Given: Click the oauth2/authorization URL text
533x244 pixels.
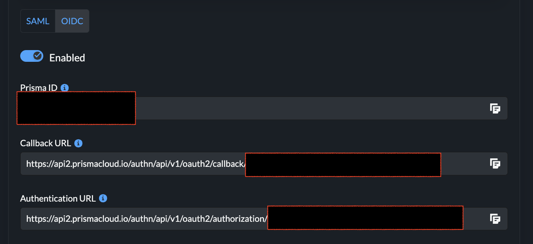Looking at the screenshot, I should [x=146, y=219].
